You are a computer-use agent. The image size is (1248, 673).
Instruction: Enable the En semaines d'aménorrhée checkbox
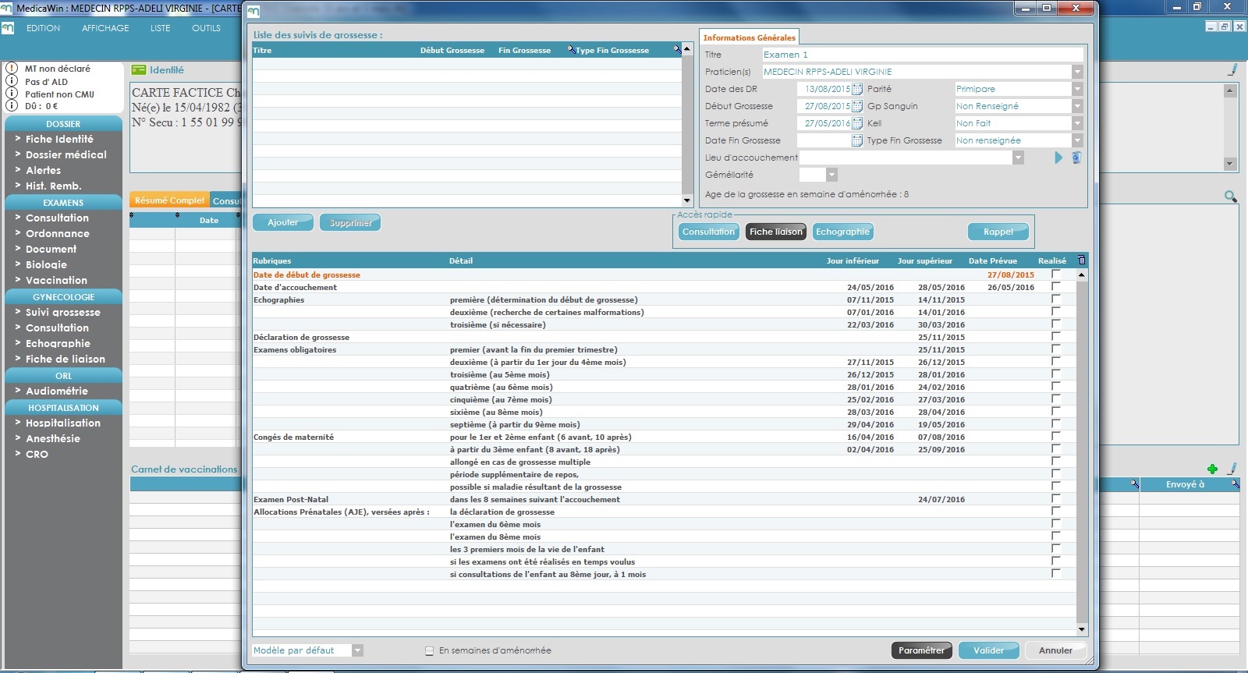[429, 650]
